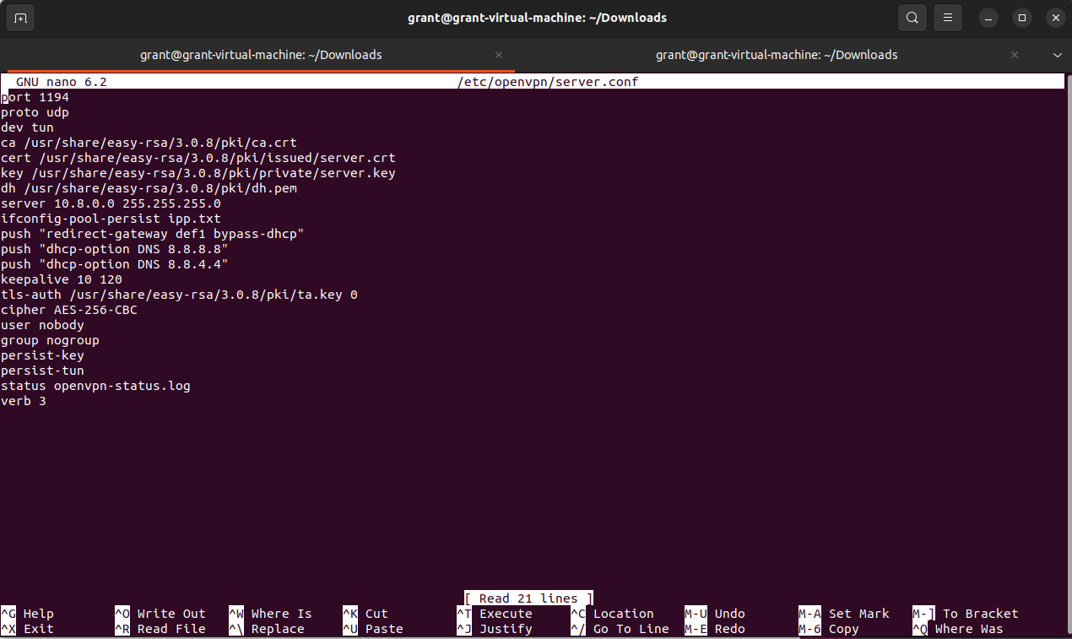This screenshot has height=639, width=1072.
Task: Click the Undo shortcut in nano
Action: tap(728, 614)
